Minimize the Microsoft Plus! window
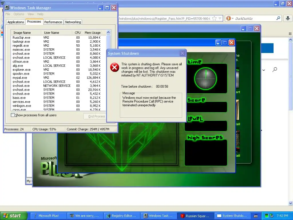Viewport: 293px width, 220px height. (243, 29)
